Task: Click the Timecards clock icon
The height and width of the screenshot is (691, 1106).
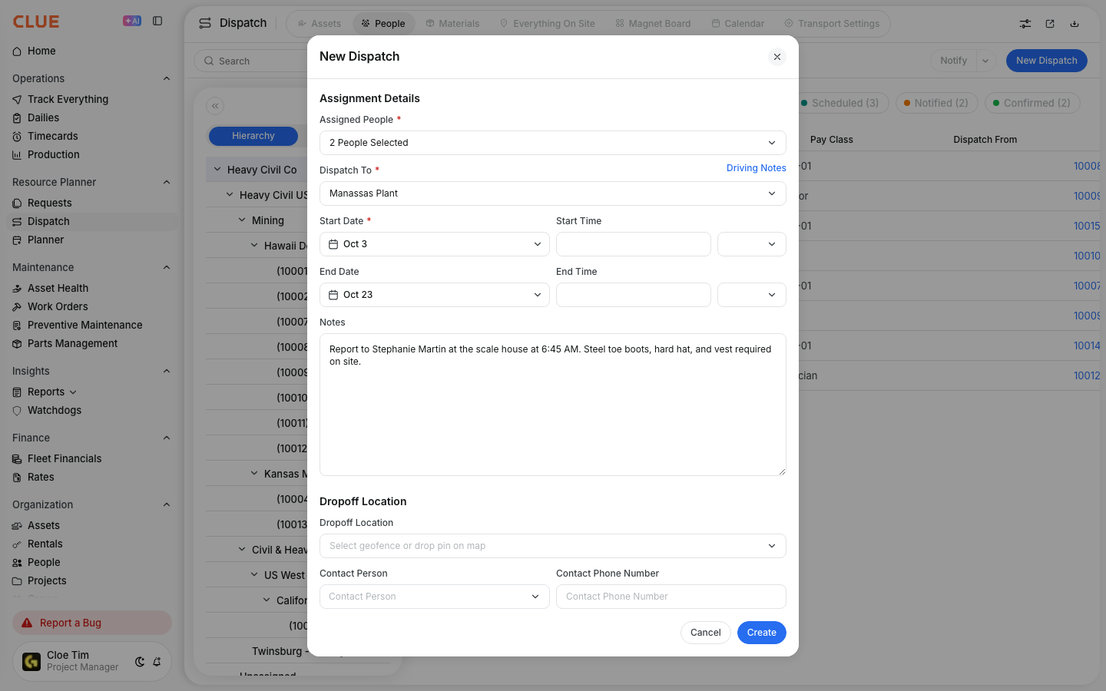Action: pyautogui.click(x=17, y=137)
